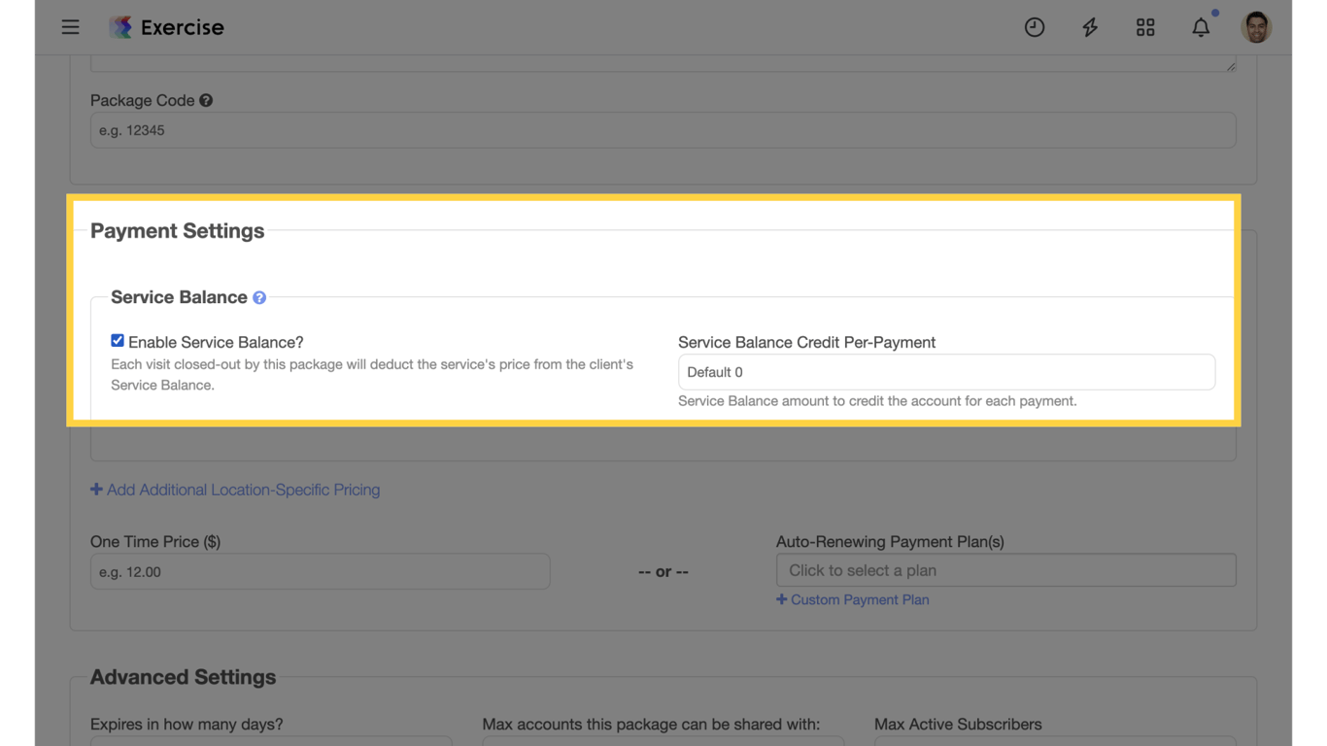Image resolution: width=1327 pixels, height=746 pixels.
Task: Click the Service Balance help icon
Action: coord(258,297)
